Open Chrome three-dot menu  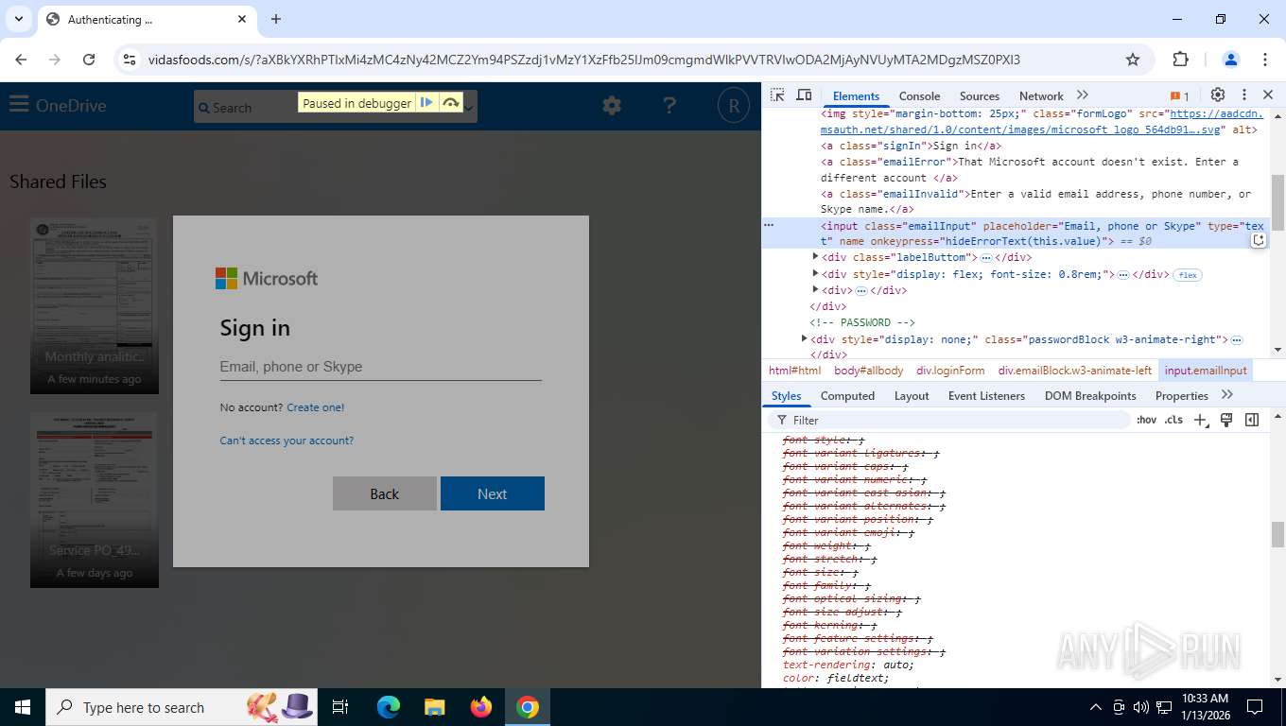1265,60
